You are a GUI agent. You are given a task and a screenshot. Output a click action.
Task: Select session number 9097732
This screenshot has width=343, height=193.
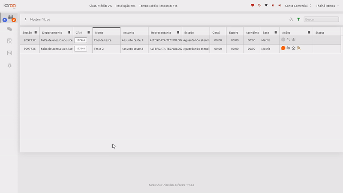pos(30,40)
